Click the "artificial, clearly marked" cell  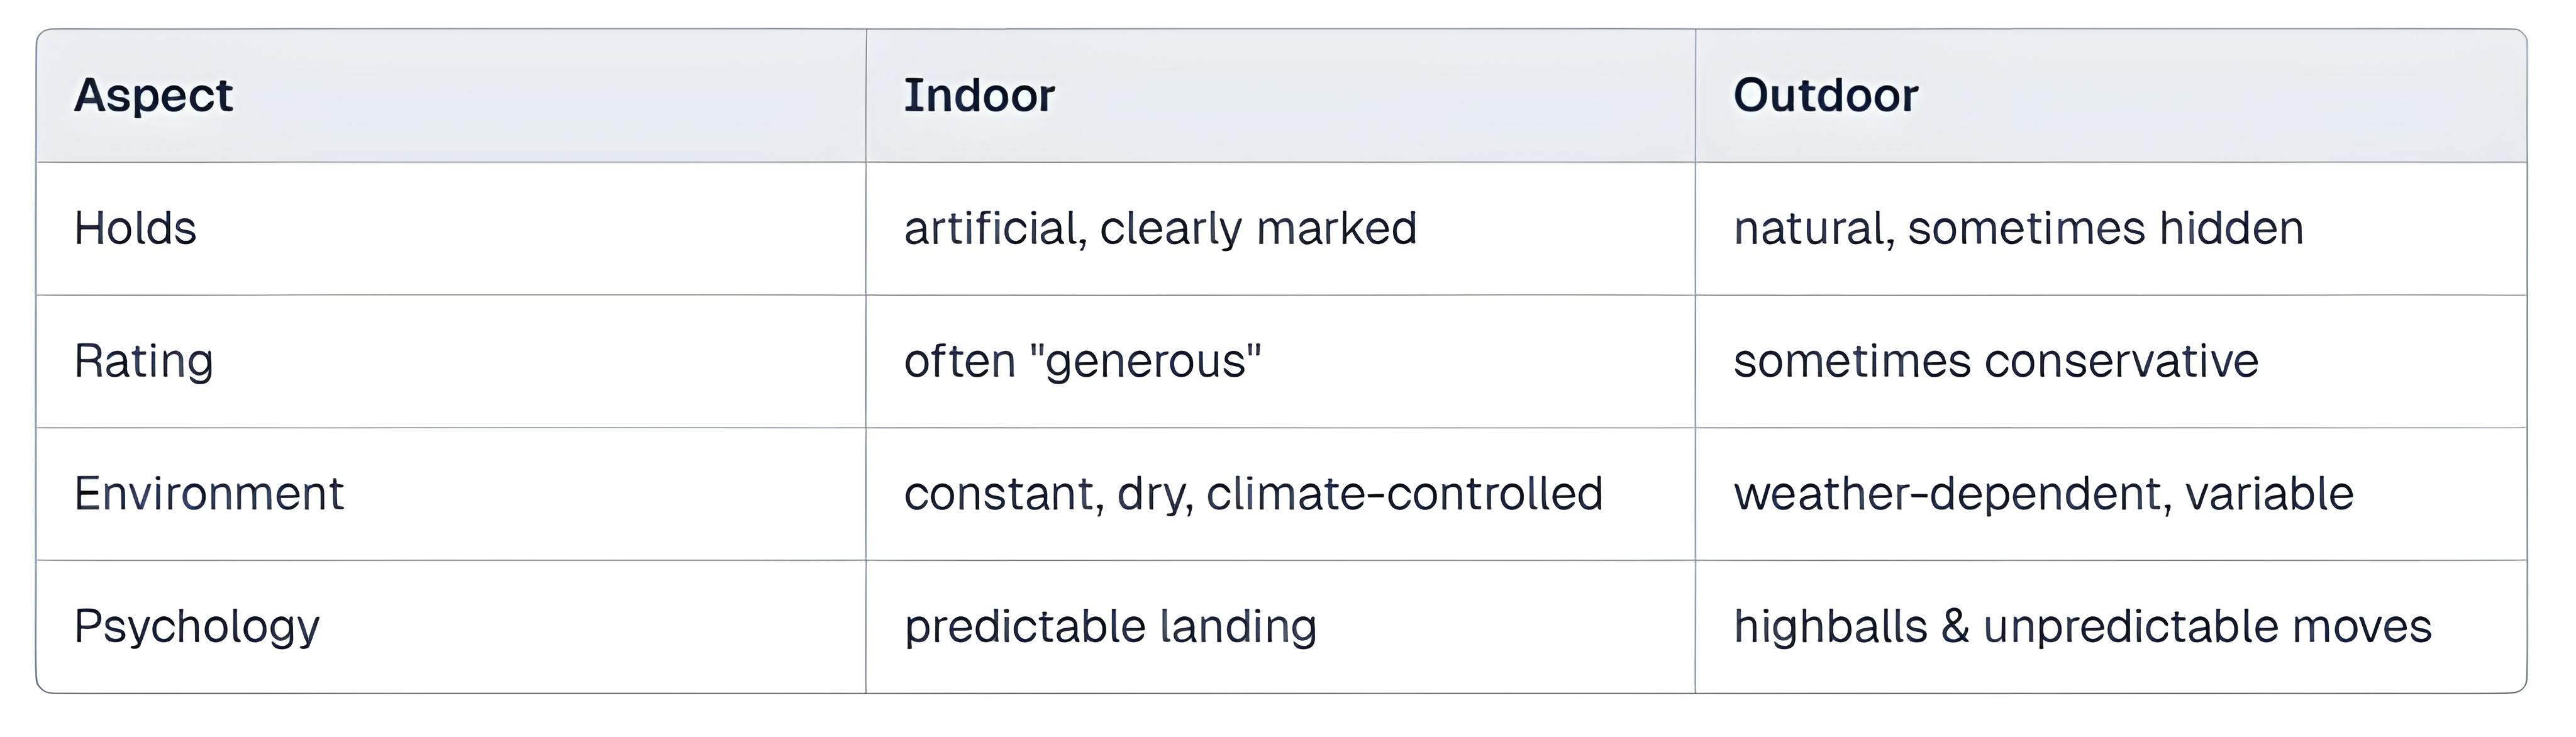[x=1160, y=229]
